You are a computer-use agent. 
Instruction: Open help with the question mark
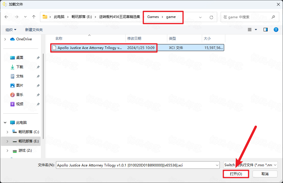point(276,30)
